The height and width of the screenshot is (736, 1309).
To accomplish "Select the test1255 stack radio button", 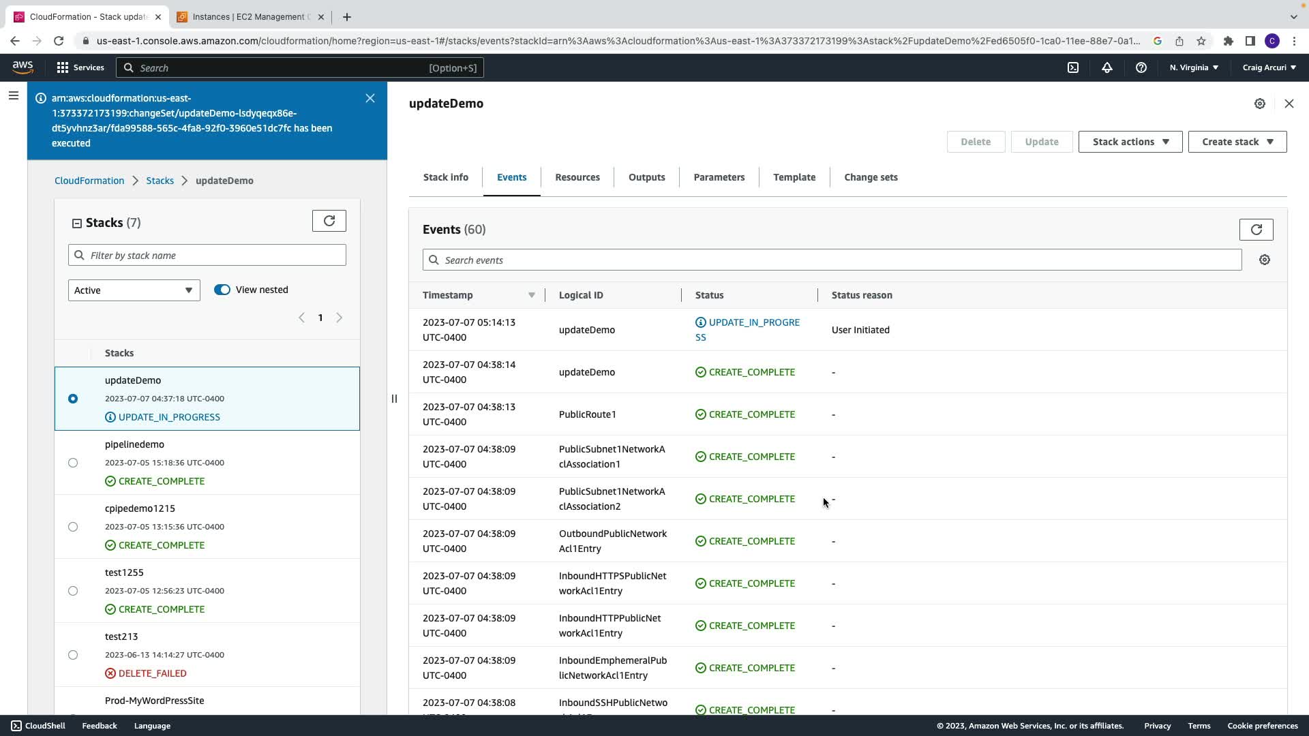I will (x=73, y=591).
